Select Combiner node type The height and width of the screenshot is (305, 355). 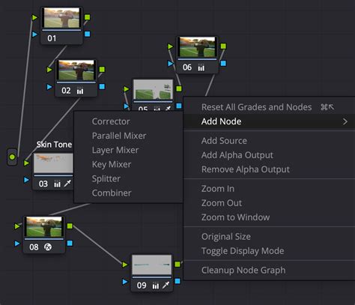click(112, 193)
